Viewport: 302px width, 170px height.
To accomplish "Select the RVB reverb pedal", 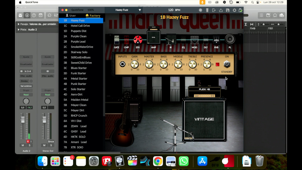I will pyautogui.click(x=216, y=40).
